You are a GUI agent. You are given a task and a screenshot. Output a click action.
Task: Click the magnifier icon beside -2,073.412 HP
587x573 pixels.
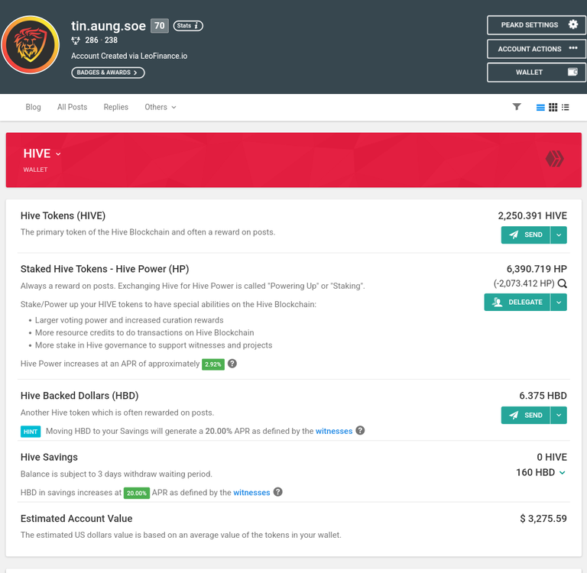click(x=563, y=283)
